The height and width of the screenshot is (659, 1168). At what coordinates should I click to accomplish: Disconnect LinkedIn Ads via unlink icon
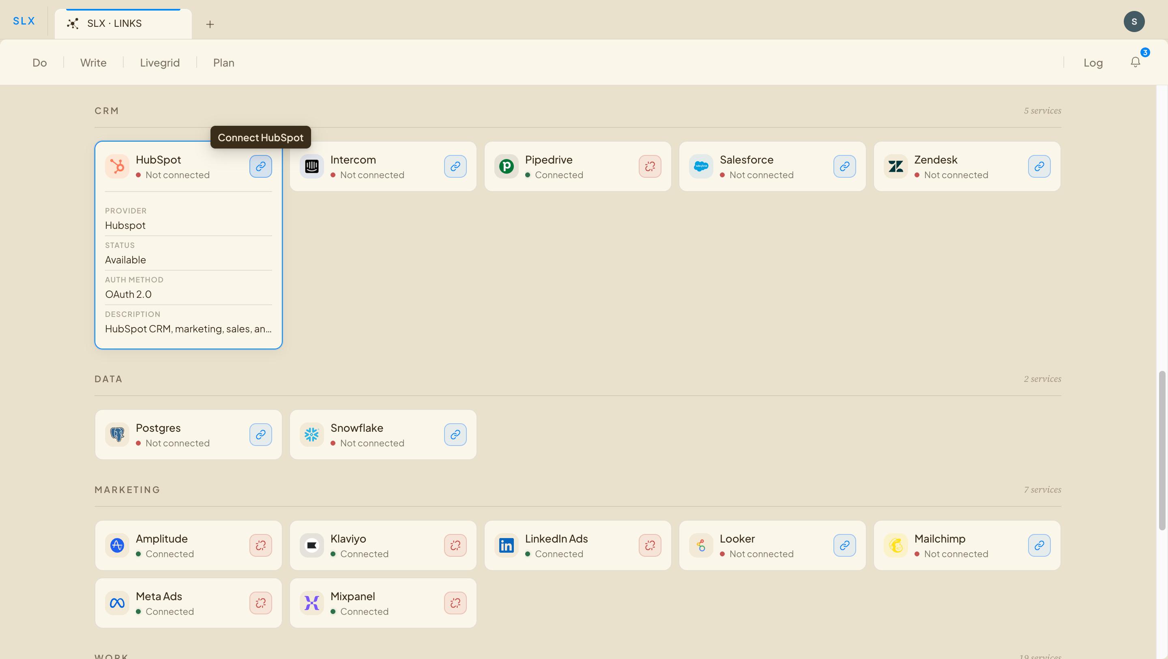click(x=650, y=545)
